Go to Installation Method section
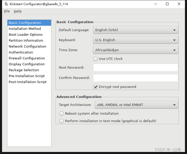187x154 pixels. pos(29,29)
